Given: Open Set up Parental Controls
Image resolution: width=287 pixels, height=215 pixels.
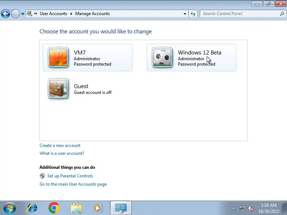Looking at the screenshot, I should coord(70,176).
